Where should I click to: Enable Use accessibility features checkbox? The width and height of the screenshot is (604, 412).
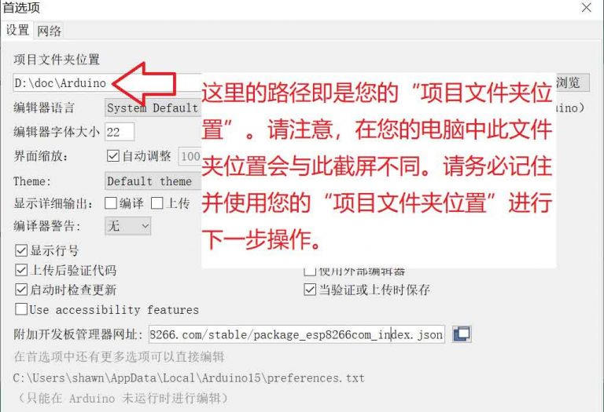coord(21,309)
